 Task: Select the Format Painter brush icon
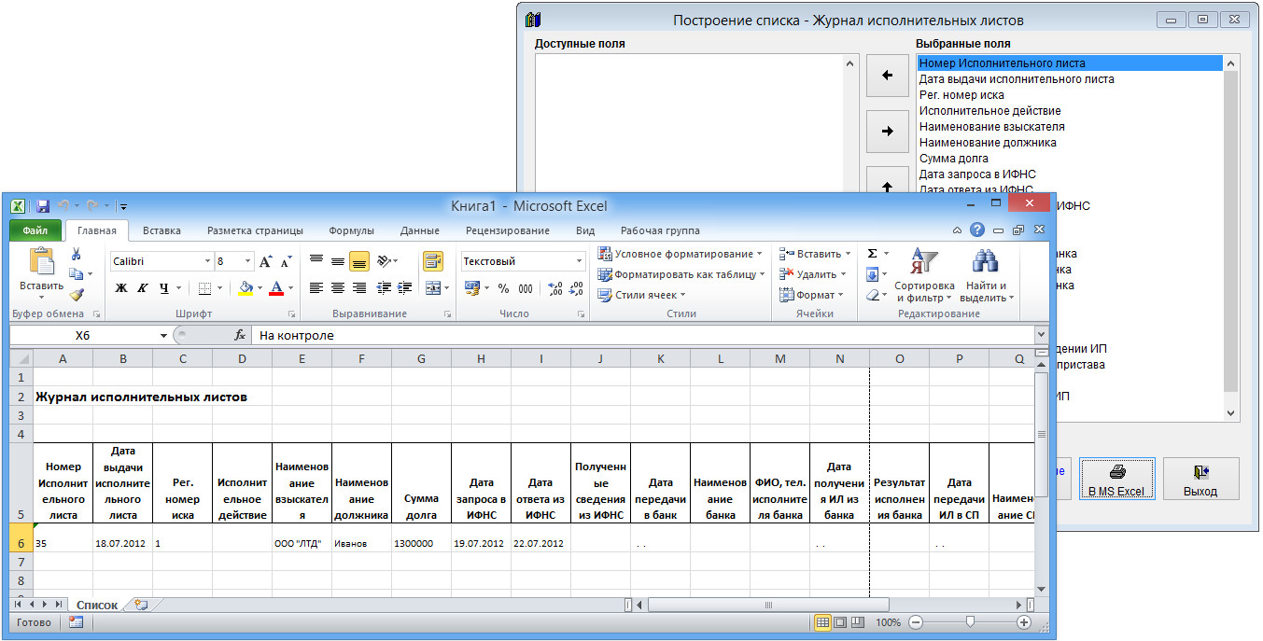click(77, 295)
